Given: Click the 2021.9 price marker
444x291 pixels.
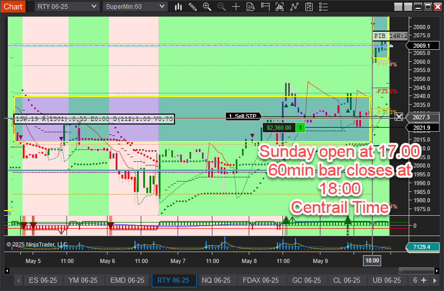Looking at the screenshot, I should 423,128.
